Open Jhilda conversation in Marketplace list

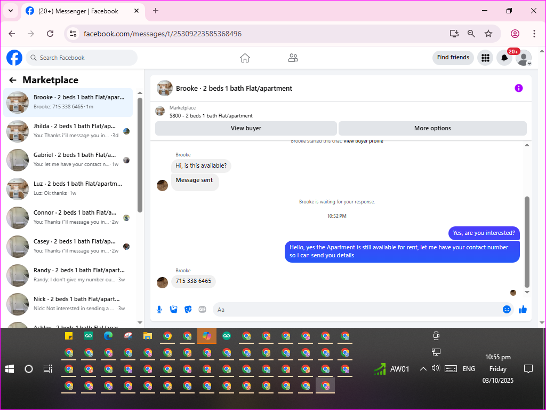[x=68, y=131]
